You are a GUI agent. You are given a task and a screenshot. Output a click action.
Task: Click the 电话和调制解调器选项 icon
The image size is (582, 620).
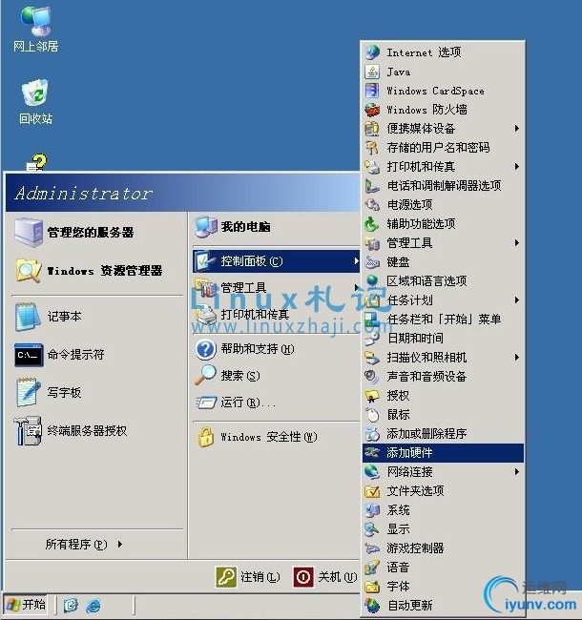pyautogui.click(x=372, y=185)
